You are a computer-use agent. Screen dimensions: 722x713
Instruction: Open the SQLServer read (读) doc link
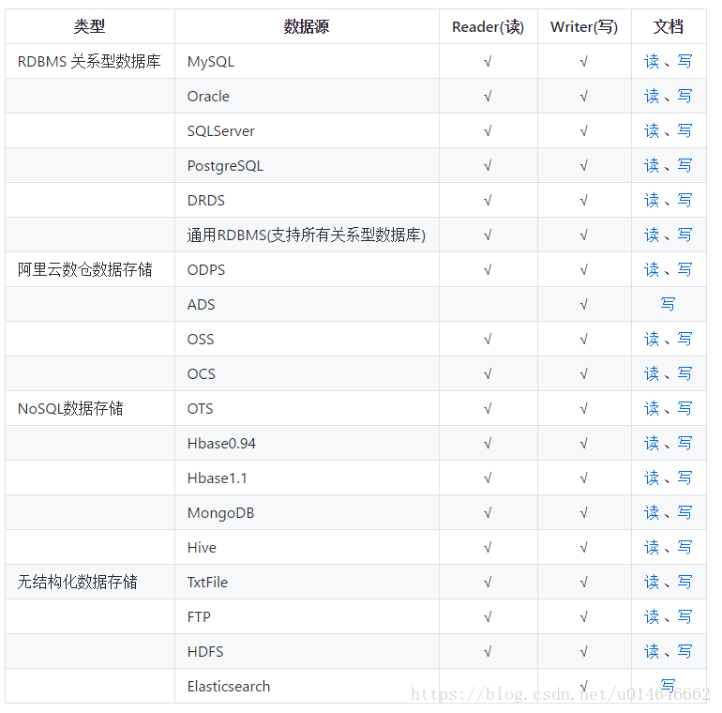coord(651,130)
